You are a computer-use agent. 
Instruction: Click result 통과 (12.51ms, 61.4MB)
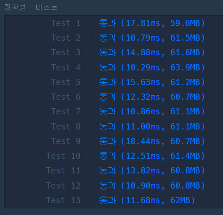152,156
